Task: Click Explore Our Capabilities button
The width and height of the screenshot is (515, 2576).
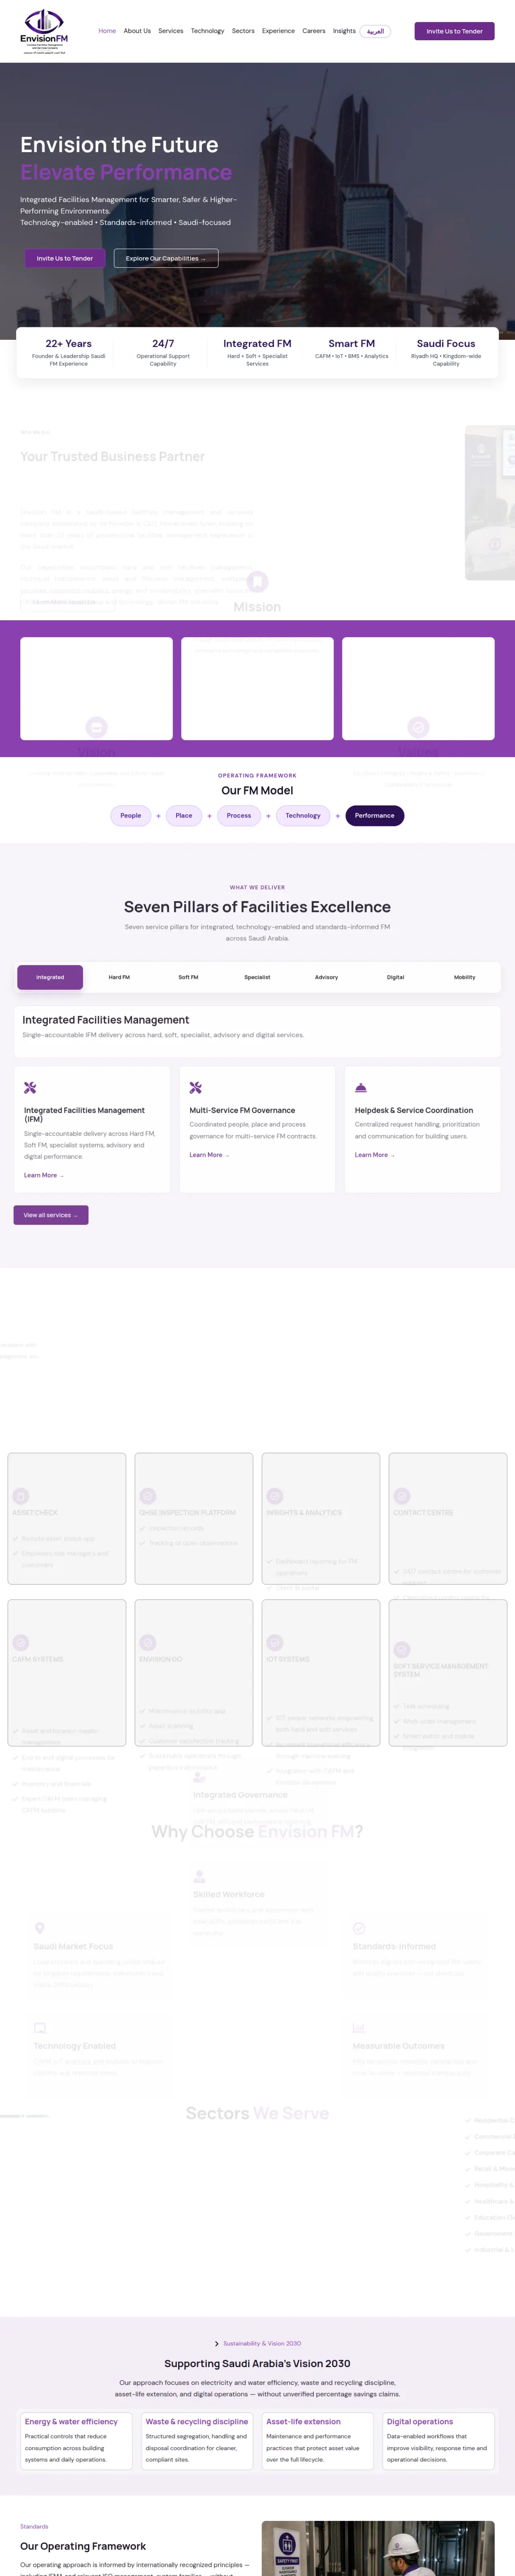Action: (166, 258)
